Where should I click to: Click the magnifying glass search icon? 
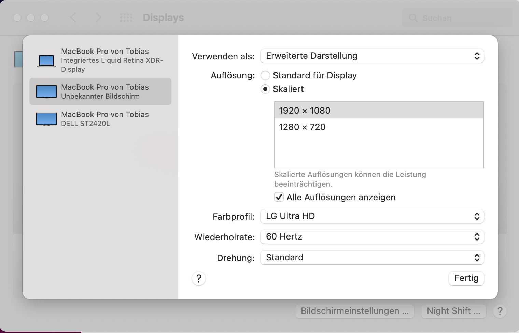[413, 18]
